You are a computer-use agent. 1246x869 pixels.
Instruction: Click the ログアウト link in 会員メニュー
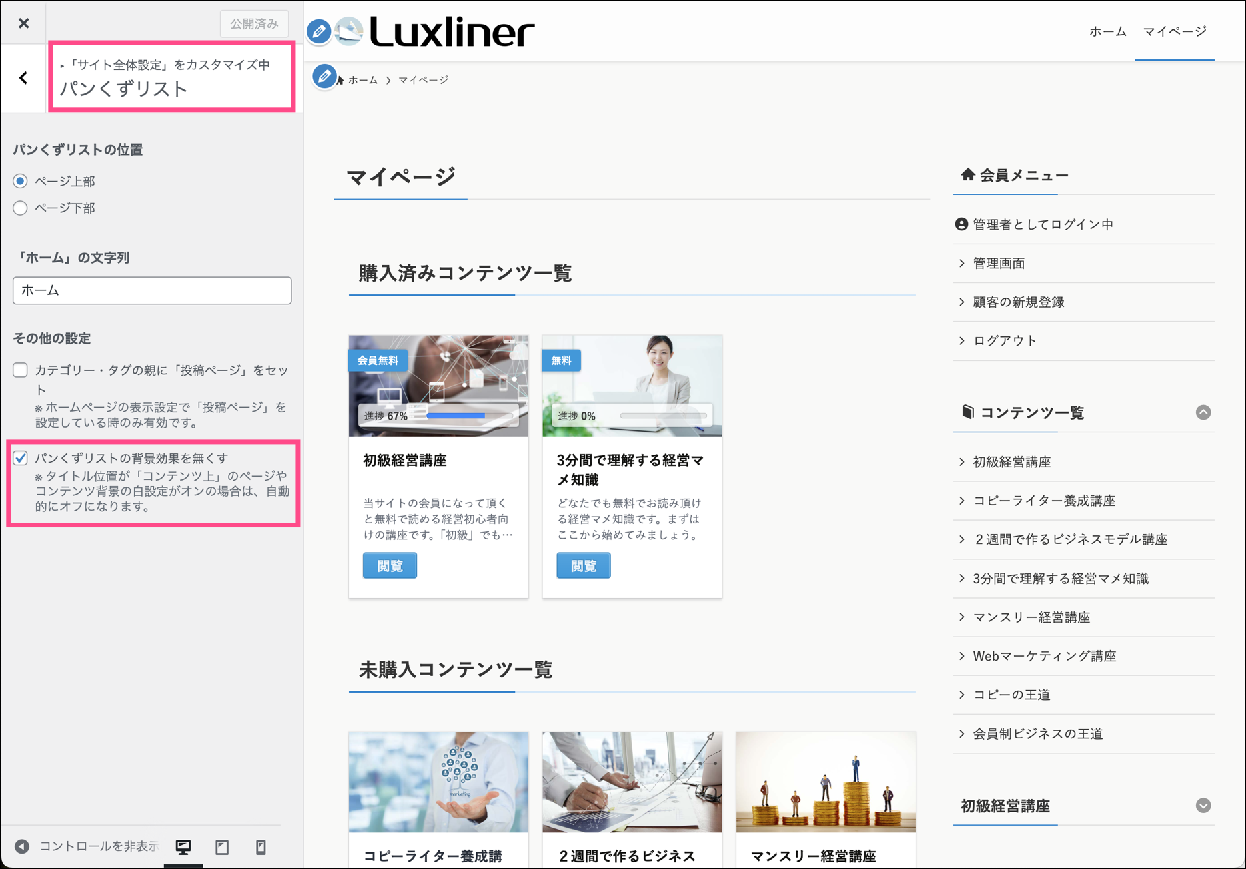click(1005, 341)
